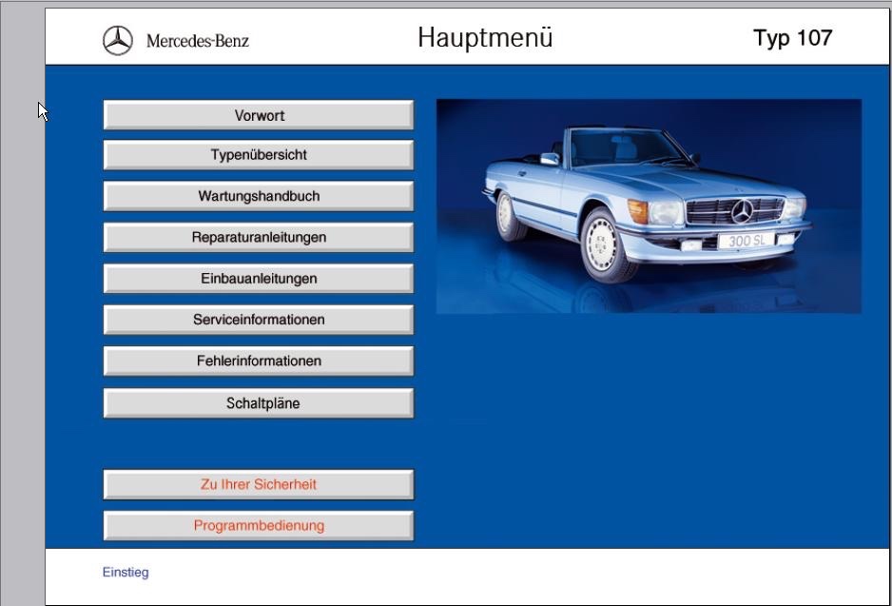
Task: Open Fehlerinformationen
Action: point(259,362)
